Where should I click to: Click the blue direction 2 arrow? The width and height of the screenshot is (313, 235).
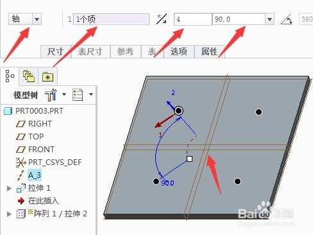[170, 105]
